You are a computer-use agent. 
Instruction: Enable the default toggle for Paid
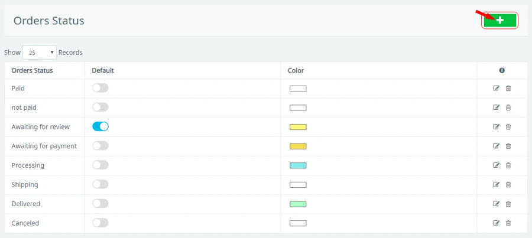[100, 88]
